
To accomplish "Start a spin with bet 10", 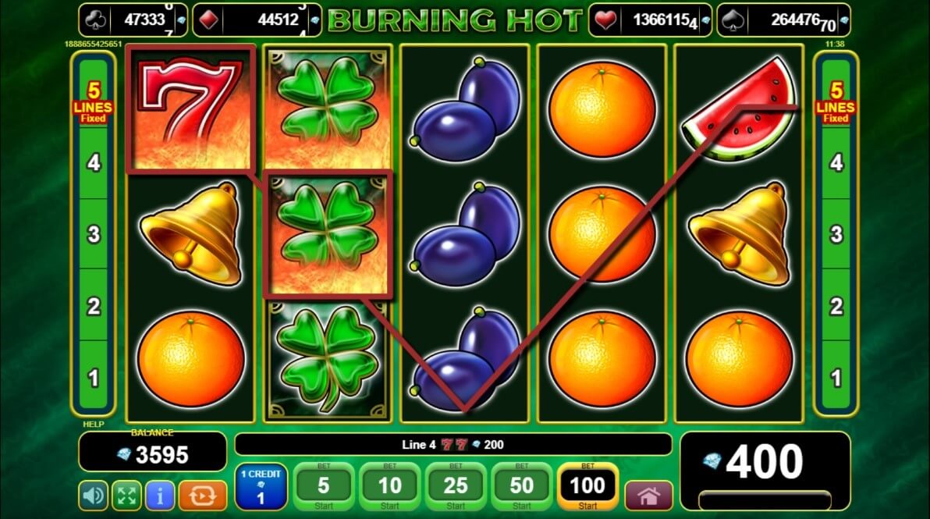I will 389,487.
